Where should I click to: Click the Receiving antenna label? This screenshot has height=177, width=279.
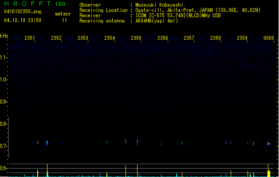(102, 21)
